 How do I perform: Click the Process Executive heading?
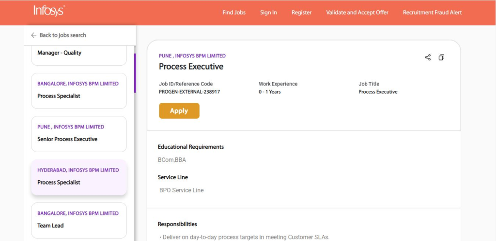[x=191, y=67]
